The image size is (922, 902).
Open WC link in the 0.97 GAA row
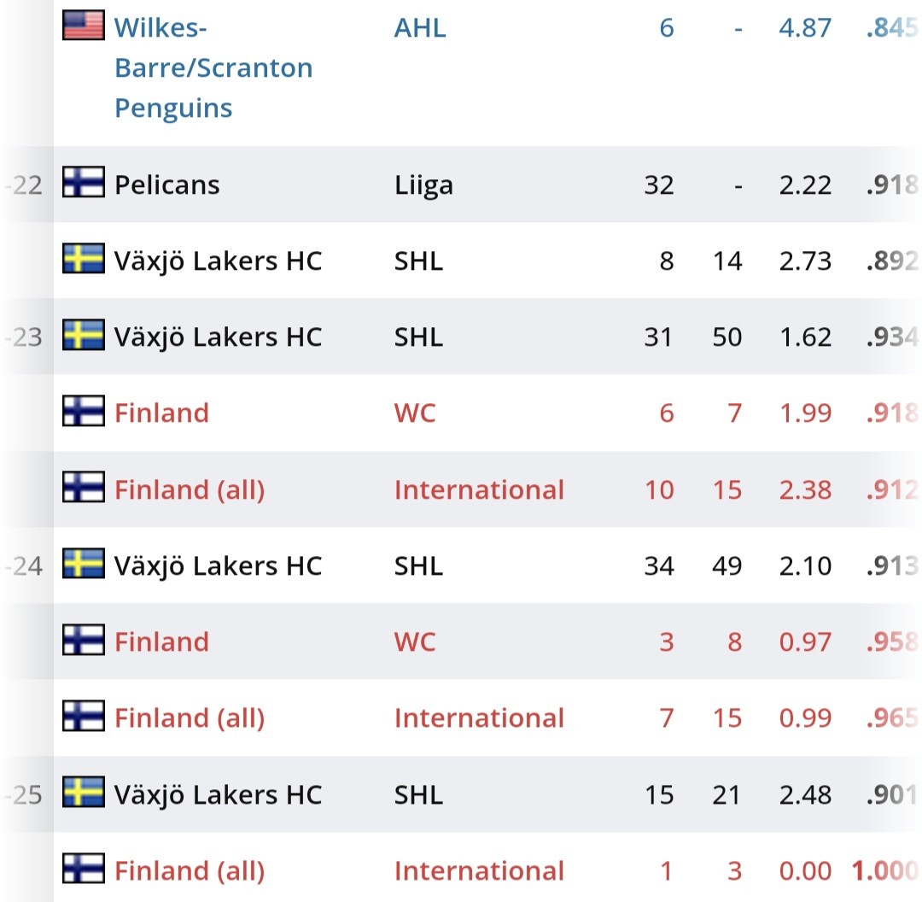pos(415,642)
